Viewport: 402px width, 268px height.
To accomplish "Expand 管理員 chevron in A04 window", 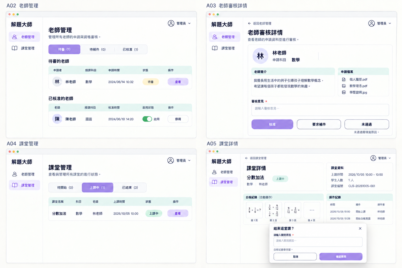I will tap(189, 160).
